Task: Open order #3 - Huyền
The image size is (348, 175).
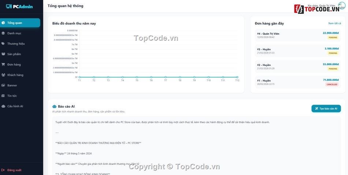Action: tap(298, 51)
